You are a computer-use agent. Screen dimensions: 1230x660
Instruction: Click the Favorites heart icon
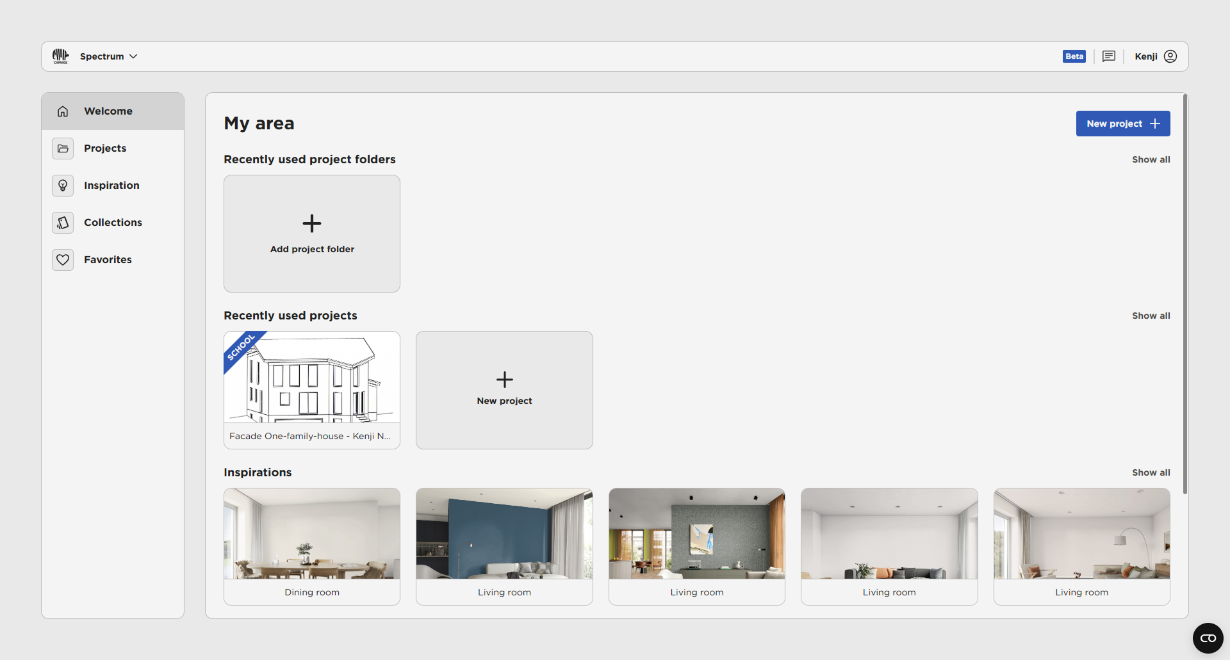pyautogui.click(x=63, y=260)
